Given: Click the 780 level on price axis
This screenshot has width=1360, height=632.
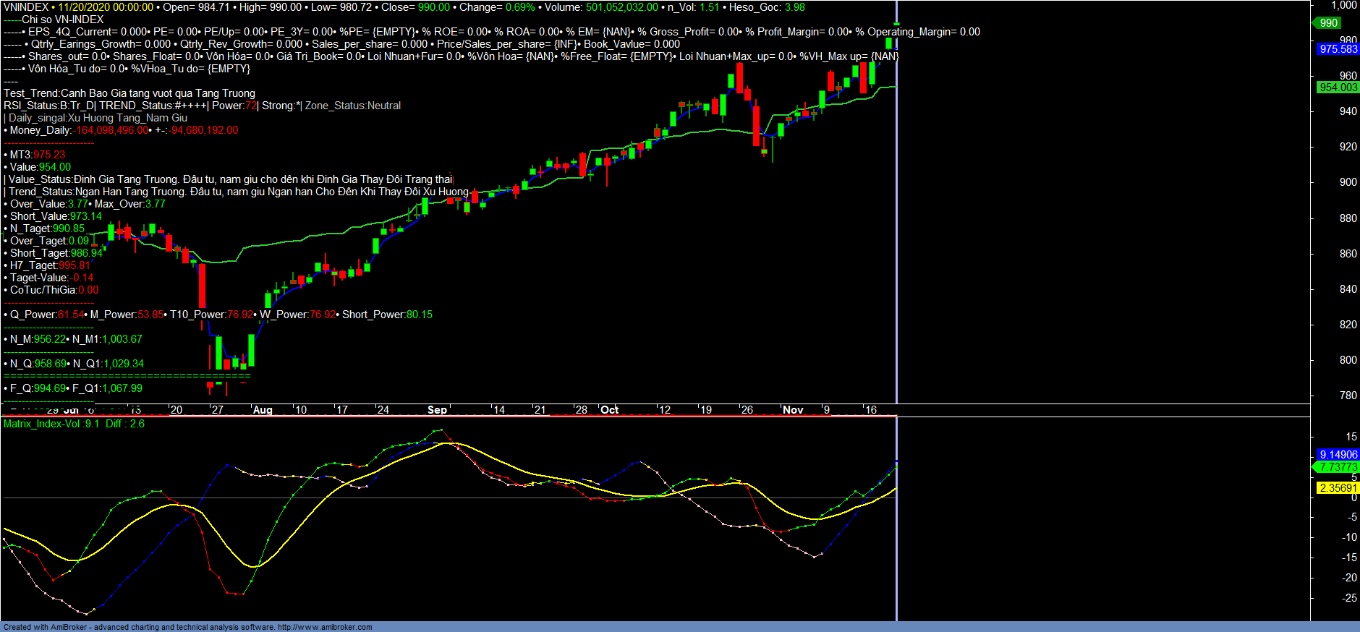Looking at the screenshot, I should 1348,396.
